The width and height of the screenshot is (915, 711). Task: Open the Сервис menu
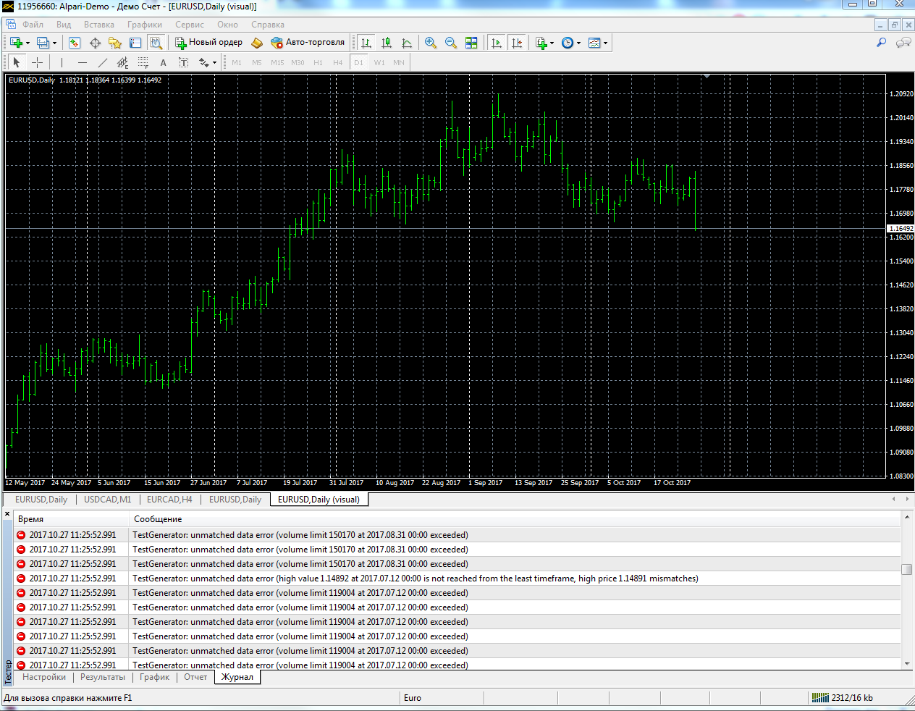pos(190,25)
